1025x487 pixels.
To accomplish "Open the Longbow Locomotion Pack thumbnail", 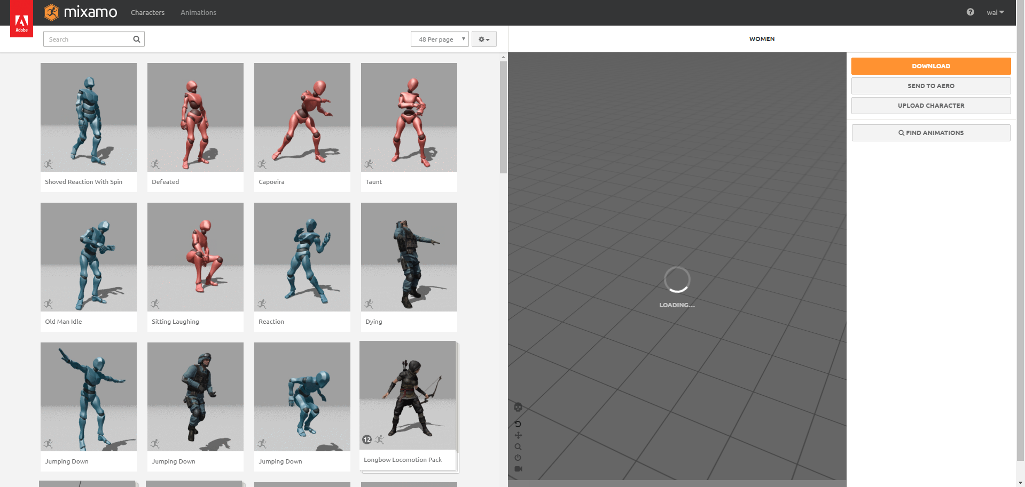I will pos(408,395).
